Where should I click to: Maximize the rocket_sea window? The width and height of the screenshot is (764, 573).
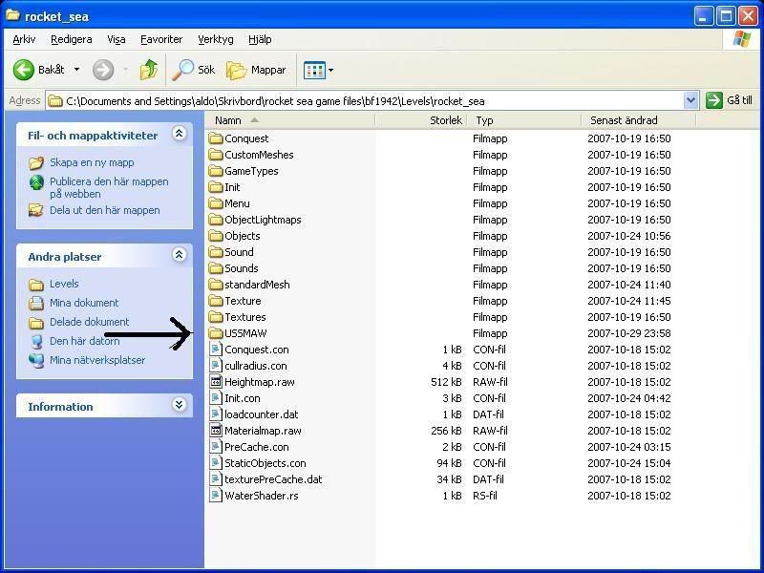pos(725,16)
